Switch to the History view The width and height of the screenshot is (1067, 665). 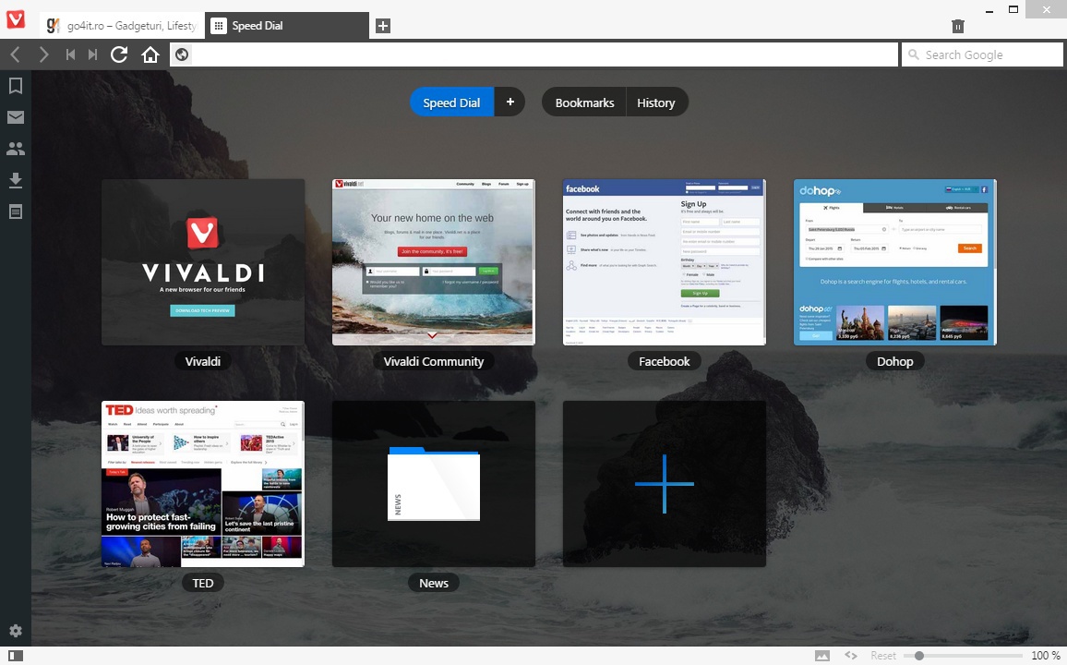[656, 103]
